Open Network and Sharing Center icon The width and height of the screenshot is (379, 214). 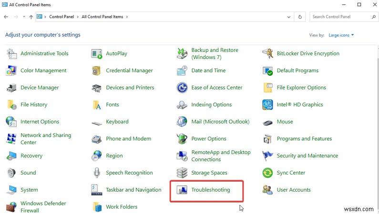(11, 139)
